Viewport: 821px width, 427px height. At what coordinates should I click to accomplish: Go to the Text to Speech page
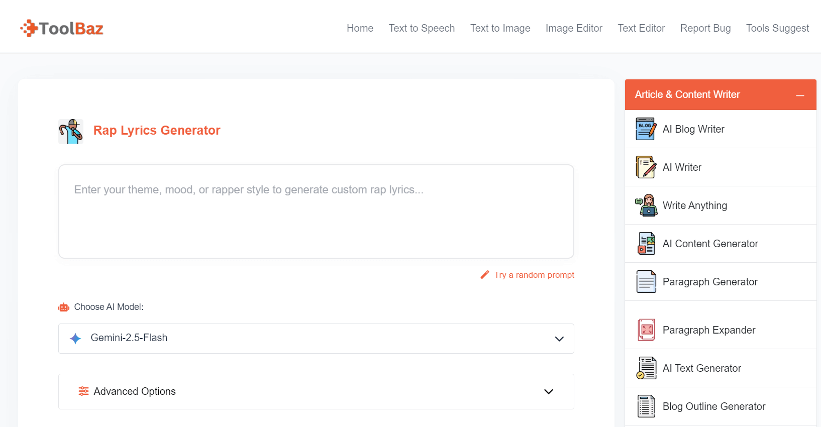pyautogui.click(x=422, y=28)
